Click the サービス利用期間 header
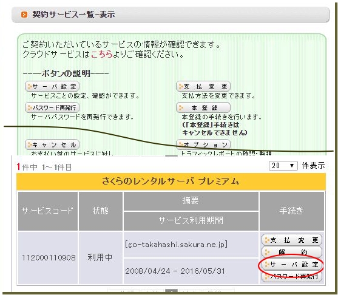The width and height of the screenshot is (338, 295). pos(191,220)
